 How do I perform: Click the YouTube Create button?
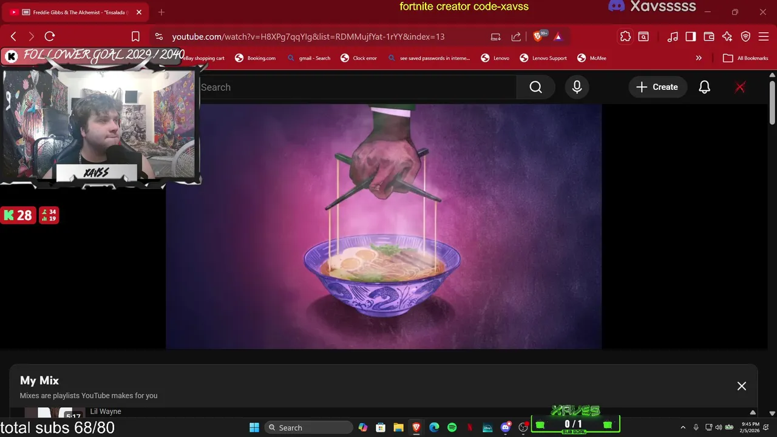pyautogui.click(x=657, y=87)
